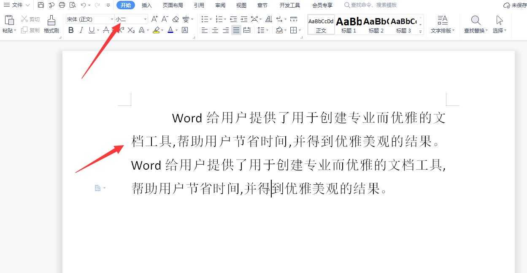Open the 会员专享 (Member Exclusive) tab
This screenshot has height=273, width=527.
click(x=322, y=5)
